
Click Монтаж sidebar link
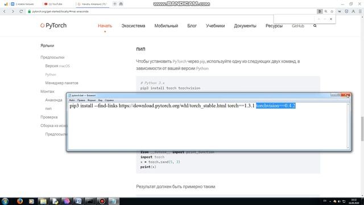(x=47, y=92)
